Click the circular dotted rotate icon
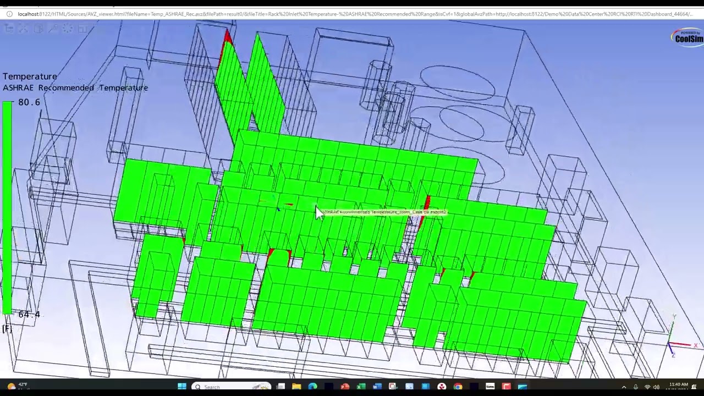The width and height of the screenshot is (704, 396). coord(68,29)
